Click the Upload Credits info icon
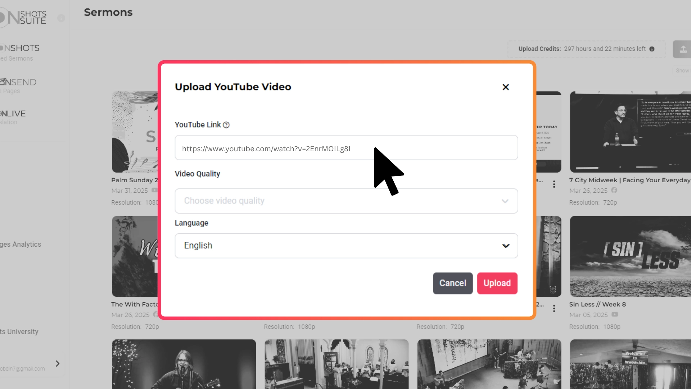The height and width of the screenshot is (389, 691). (x=652, y=49)
